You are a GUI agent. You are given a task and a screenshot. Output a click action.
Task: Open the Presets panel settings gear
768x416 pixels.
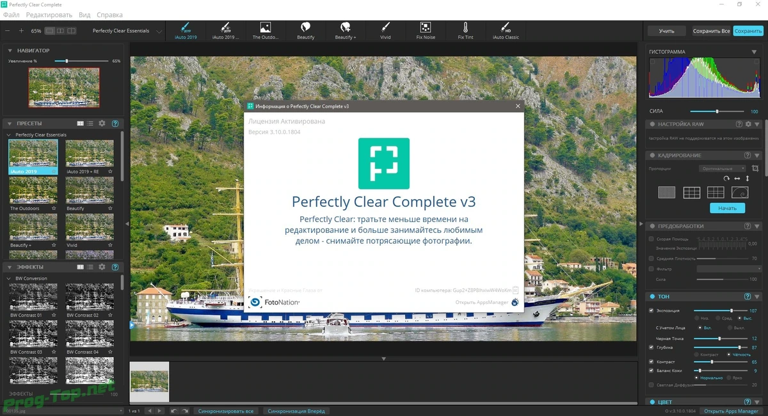[x=102, y=124]
